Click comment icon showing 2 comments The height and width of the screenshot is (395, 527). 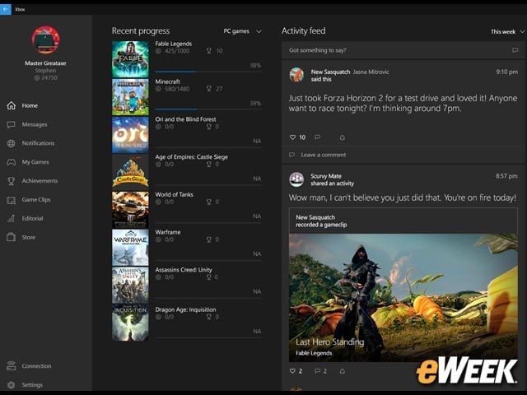317,371
